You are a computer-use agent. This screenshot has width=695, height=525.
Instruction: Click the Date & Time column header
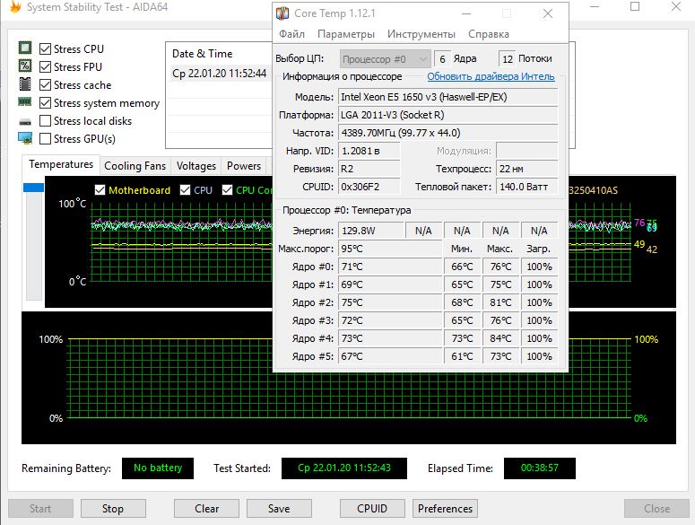[x=202, y=54]
